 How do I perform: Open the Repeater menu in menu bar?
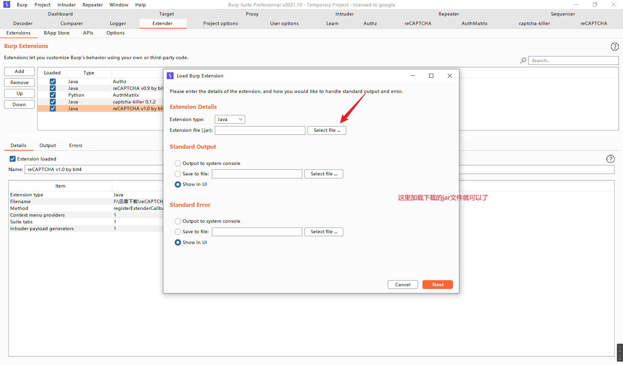pos(93,5)
